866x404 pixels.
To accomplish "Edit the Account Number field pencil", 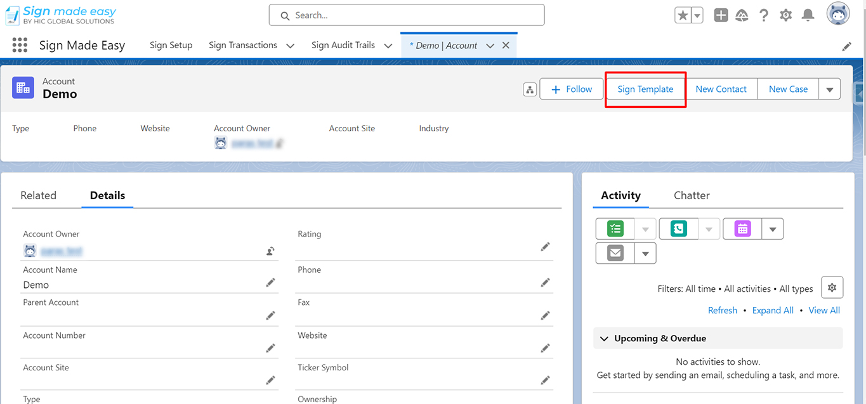I will pos(270,348).
